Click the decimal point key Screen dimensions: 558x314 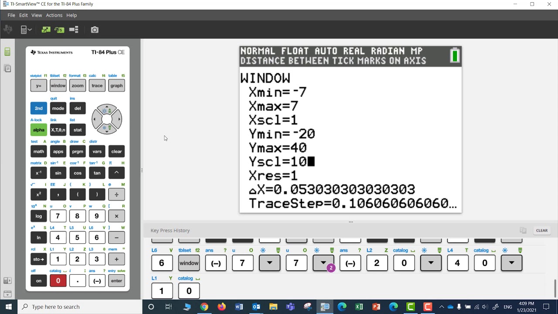tap(78, 281)
